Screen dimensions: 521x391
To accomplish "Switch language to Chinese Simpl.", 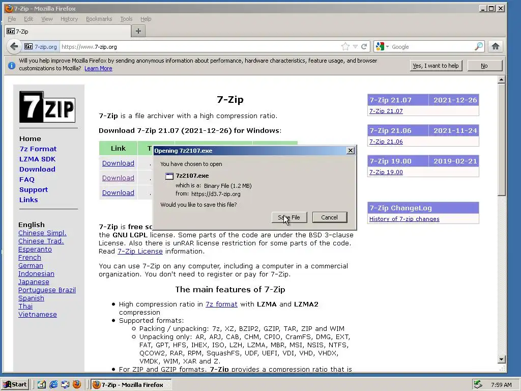I will pyautogui.click(x=42, y=233).
